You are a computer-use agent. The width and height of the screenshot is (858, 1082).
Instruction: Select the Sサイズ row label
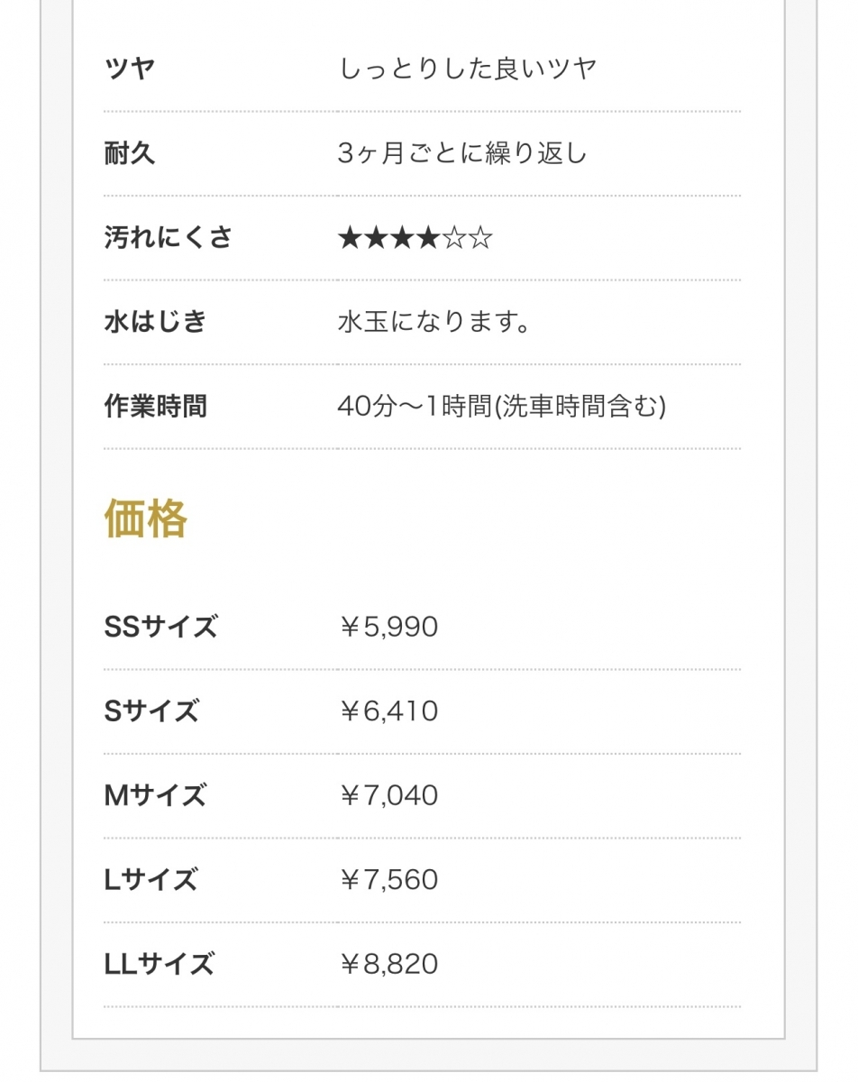[x=151, y=711]
